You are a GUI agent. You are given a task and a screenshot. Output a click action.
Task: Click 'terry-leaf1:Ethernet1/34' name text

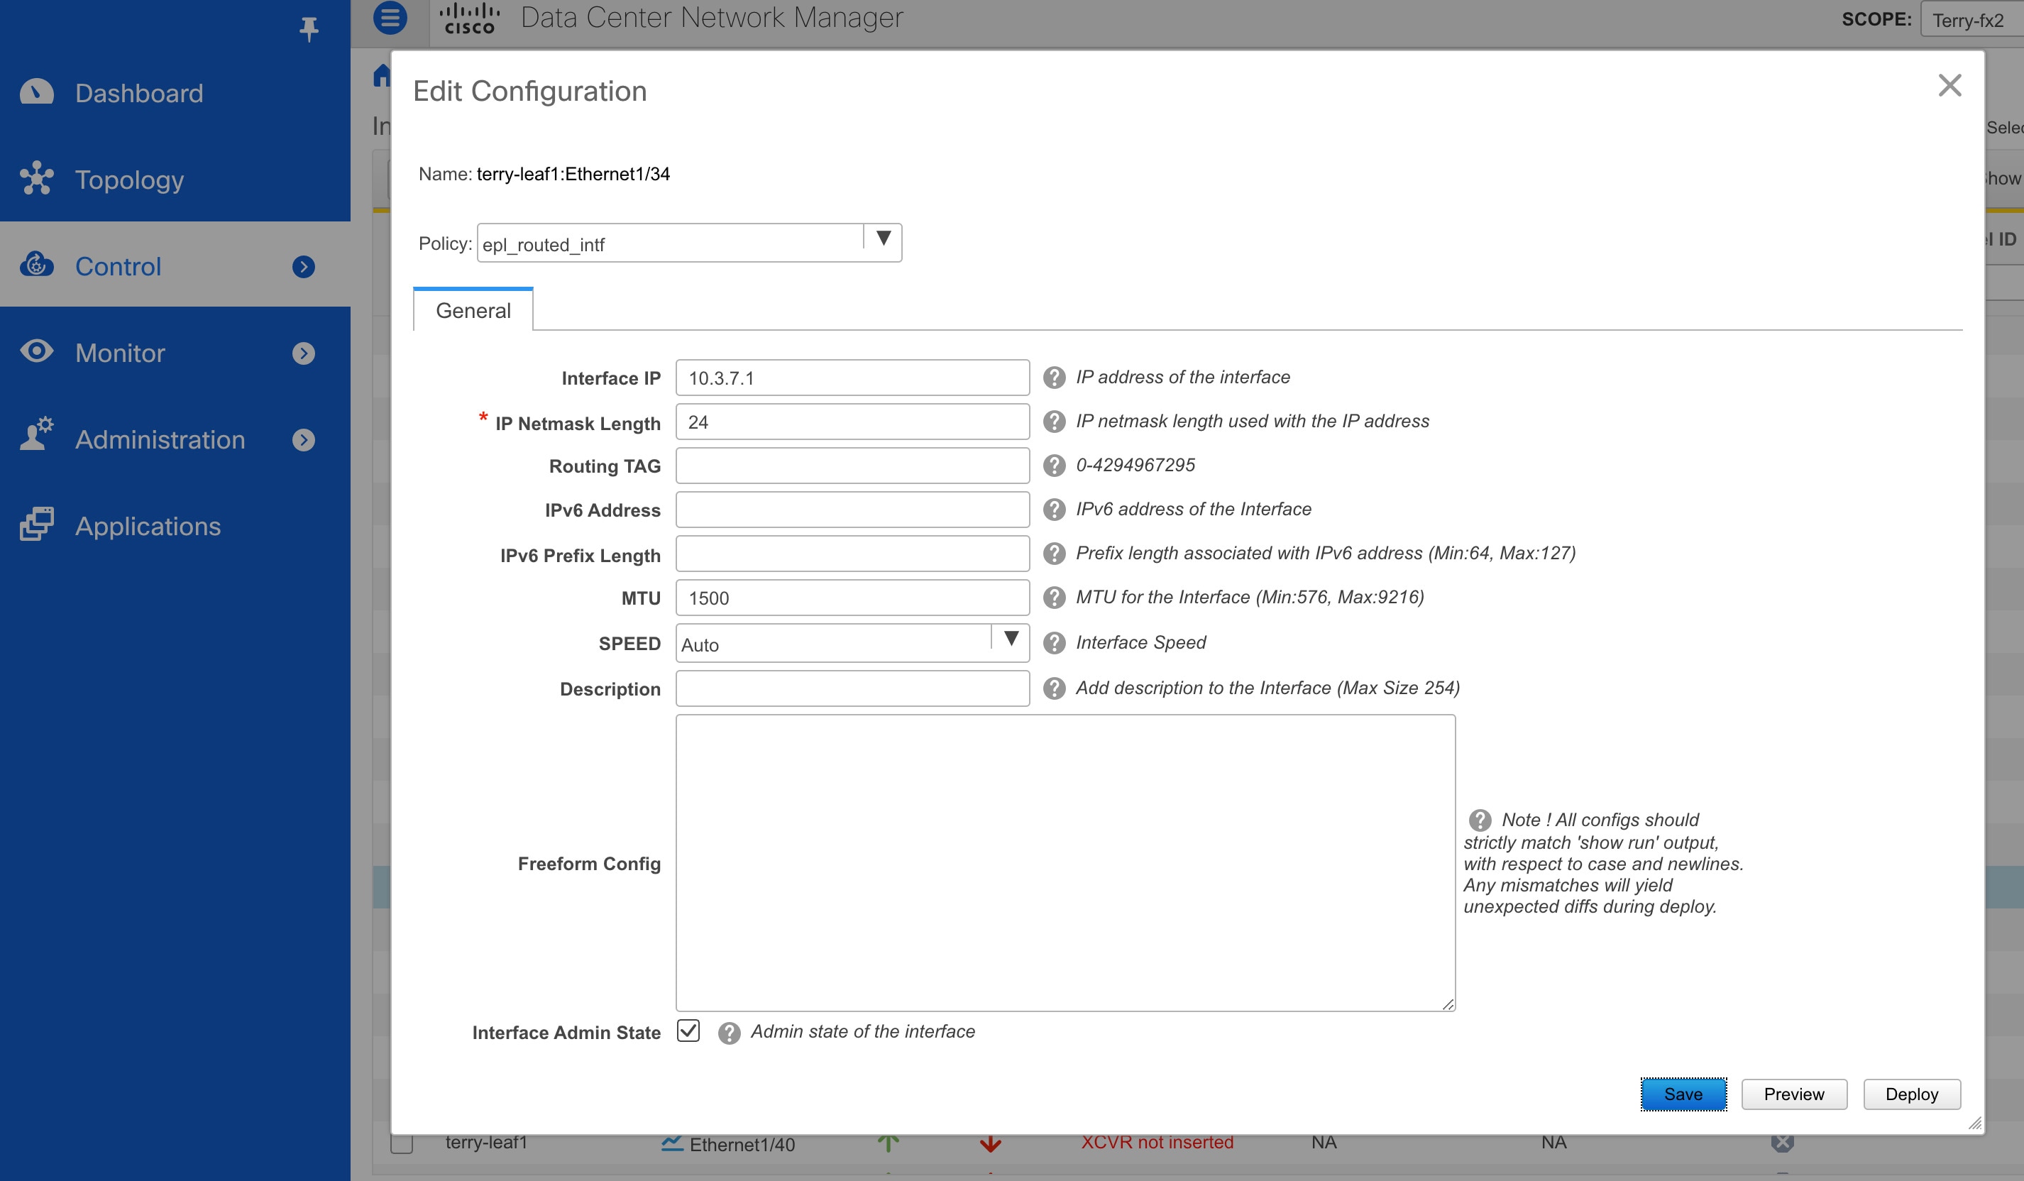[573, 174]
